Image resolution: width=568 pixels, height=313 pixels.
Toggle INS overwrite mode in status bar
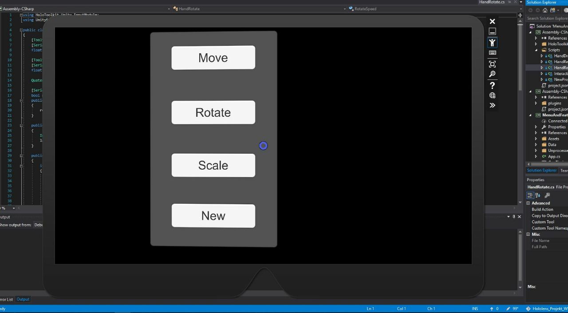(x=474, y=309)
